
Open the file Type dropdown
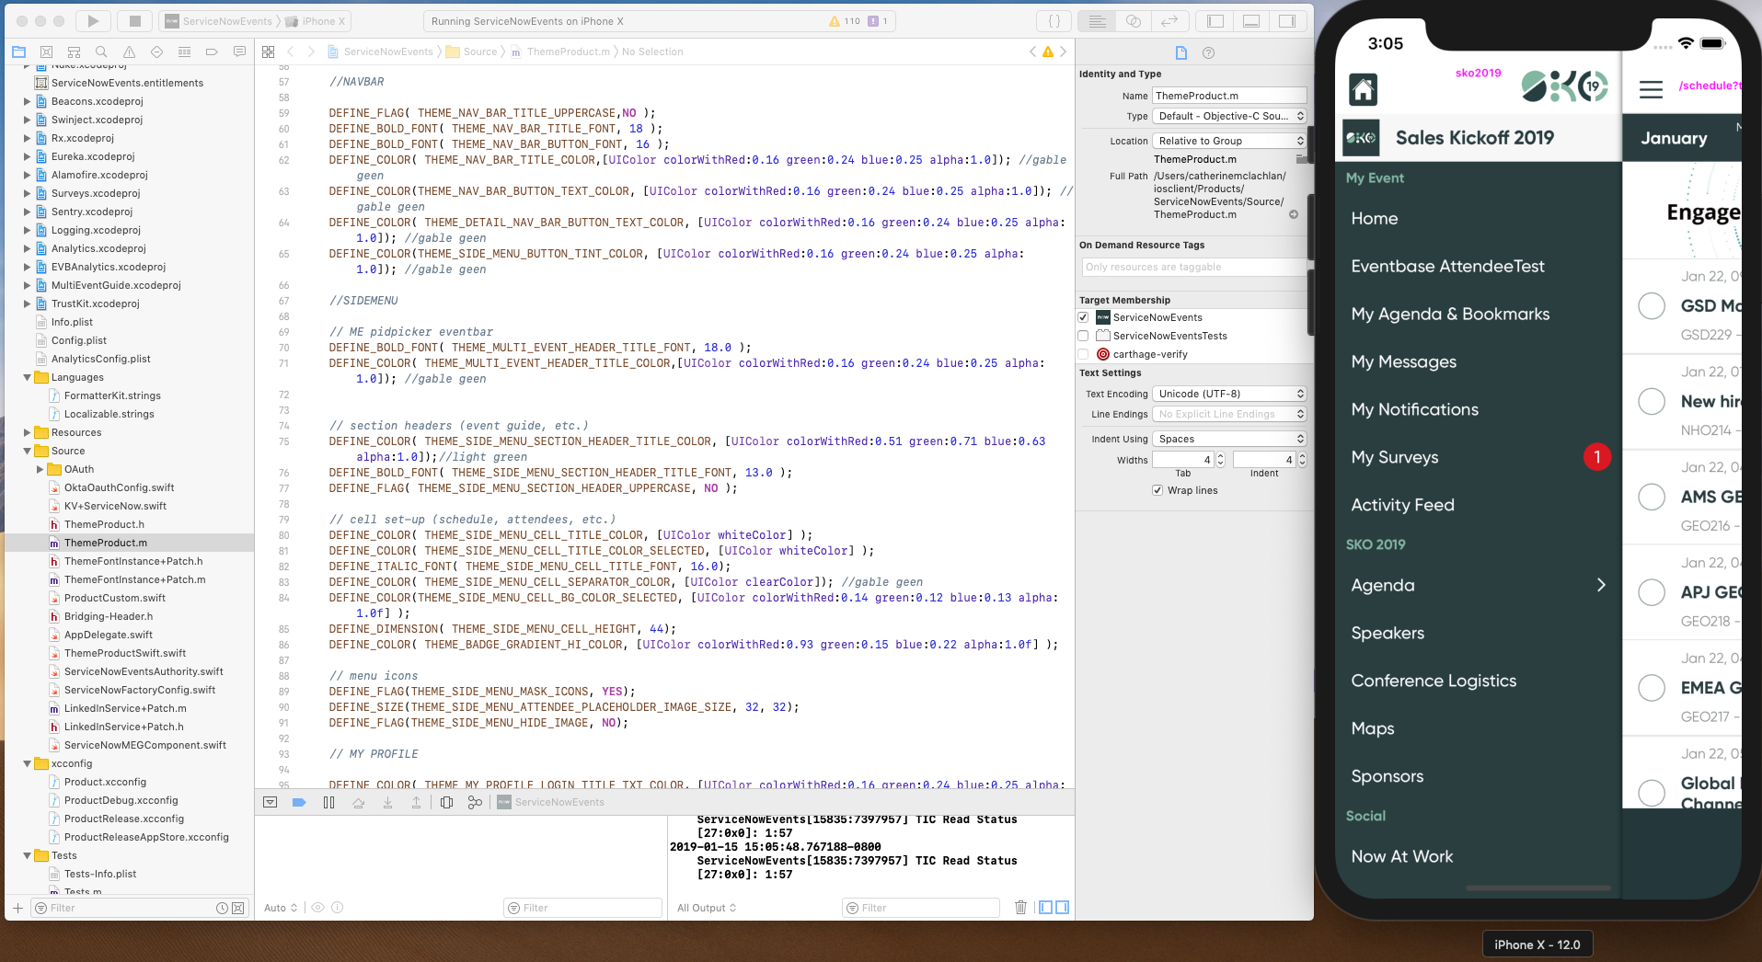tap(1229, 116)
